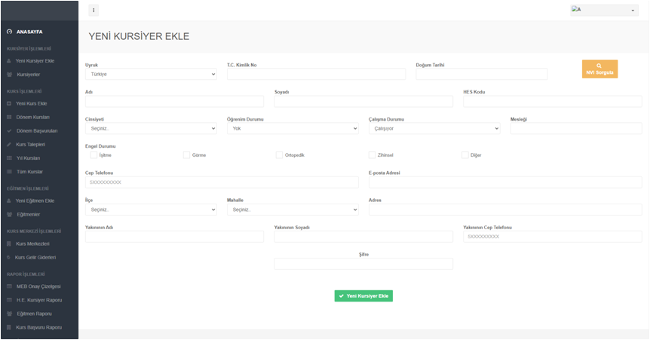Image resolution: width=650 pixels, height=340 pixels.
Task: Click the three-dot menu icon in top bar
Action: (x=94, y=11)
